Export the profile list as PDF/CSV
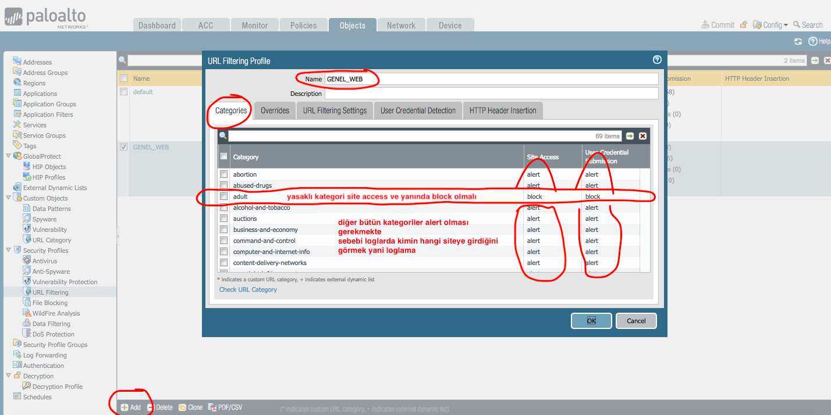The width and height of the screenshot is (831, 415). [225, 407]
